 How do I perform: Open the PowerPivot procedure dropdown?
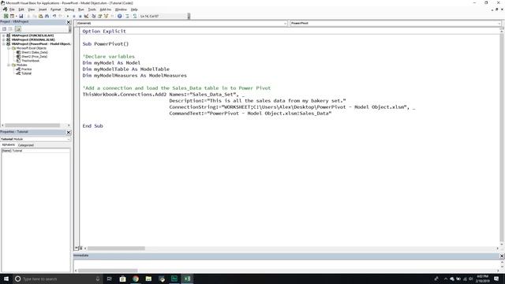click(499, 23)
